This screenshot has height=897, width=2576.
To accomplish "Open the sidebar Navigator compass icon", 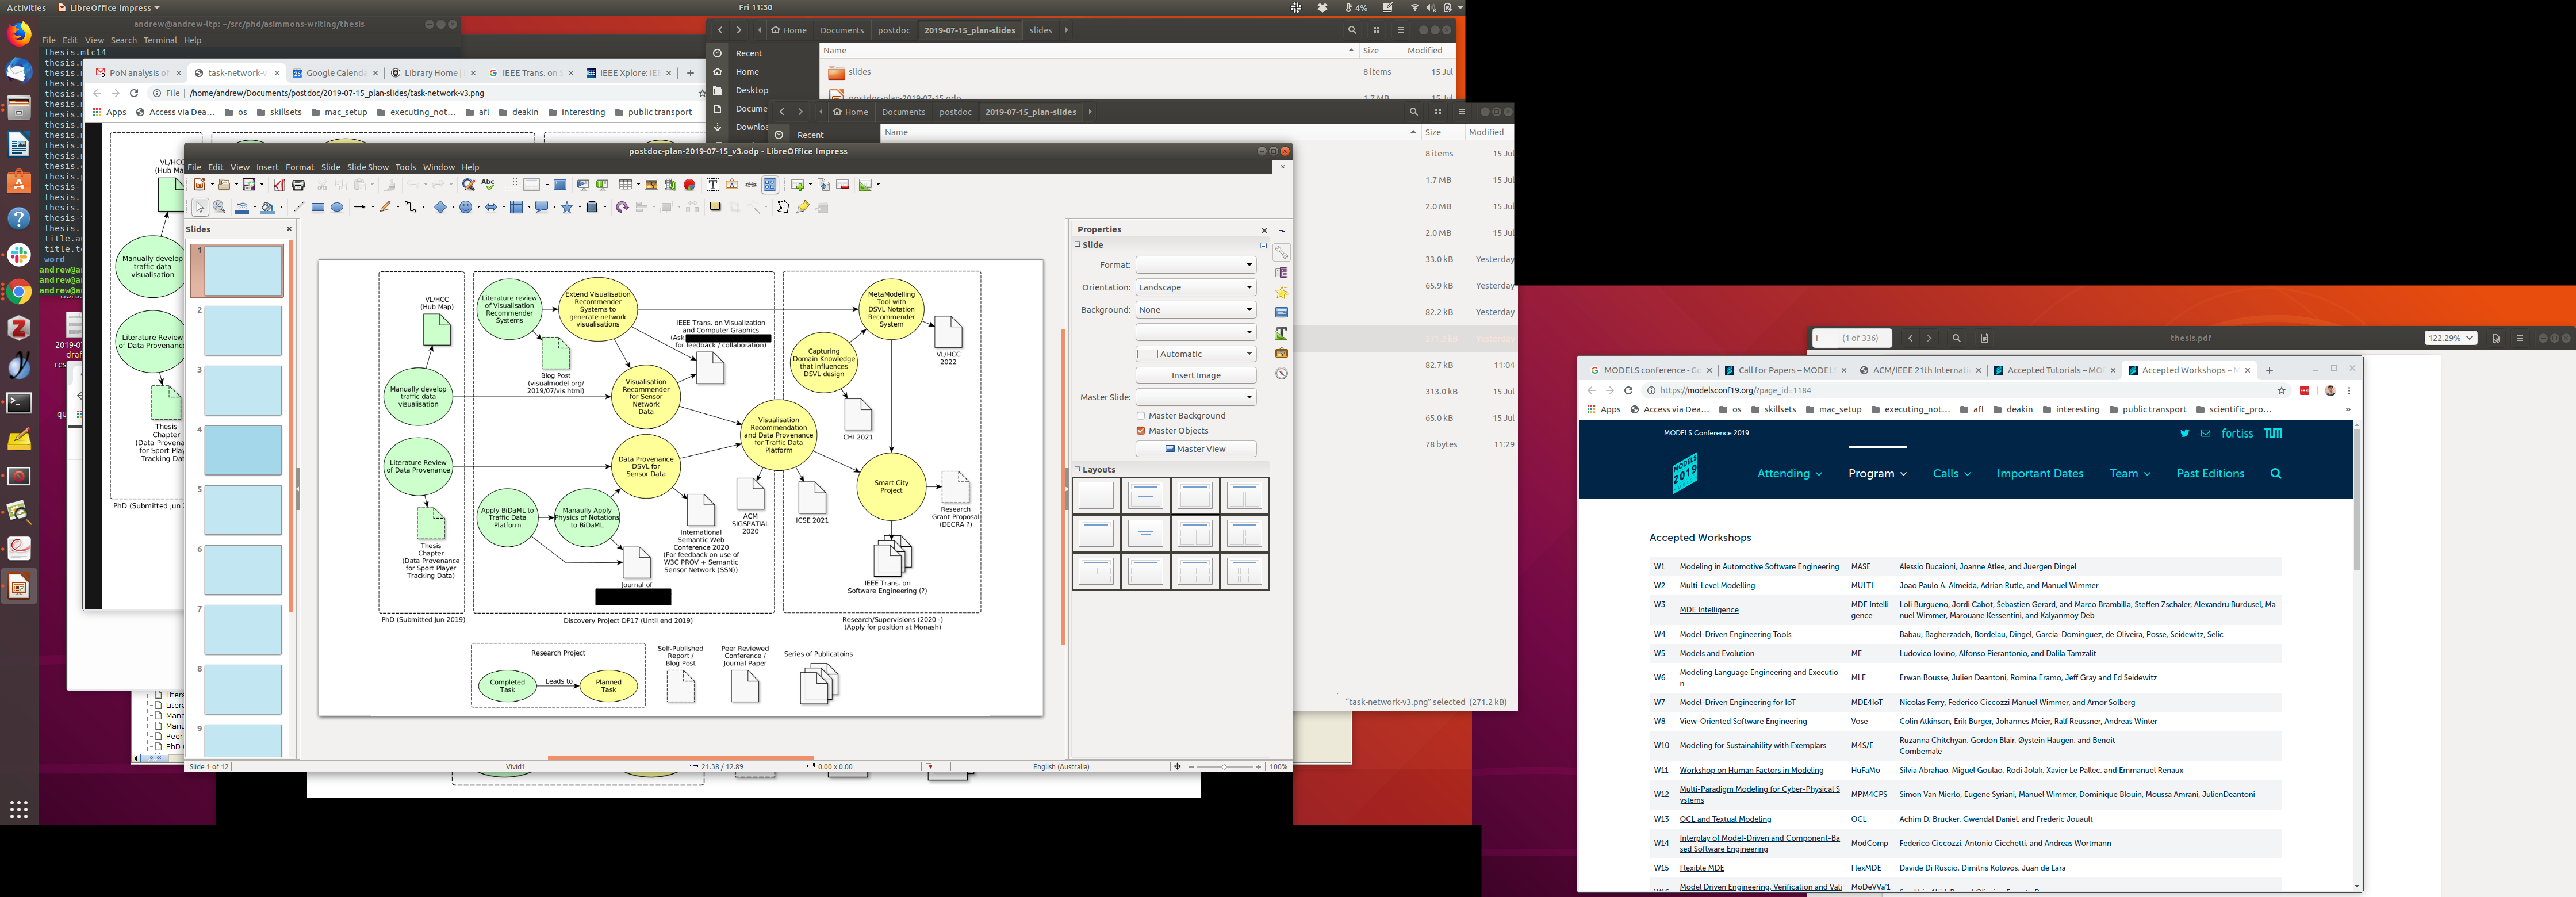I will 1281,373.
